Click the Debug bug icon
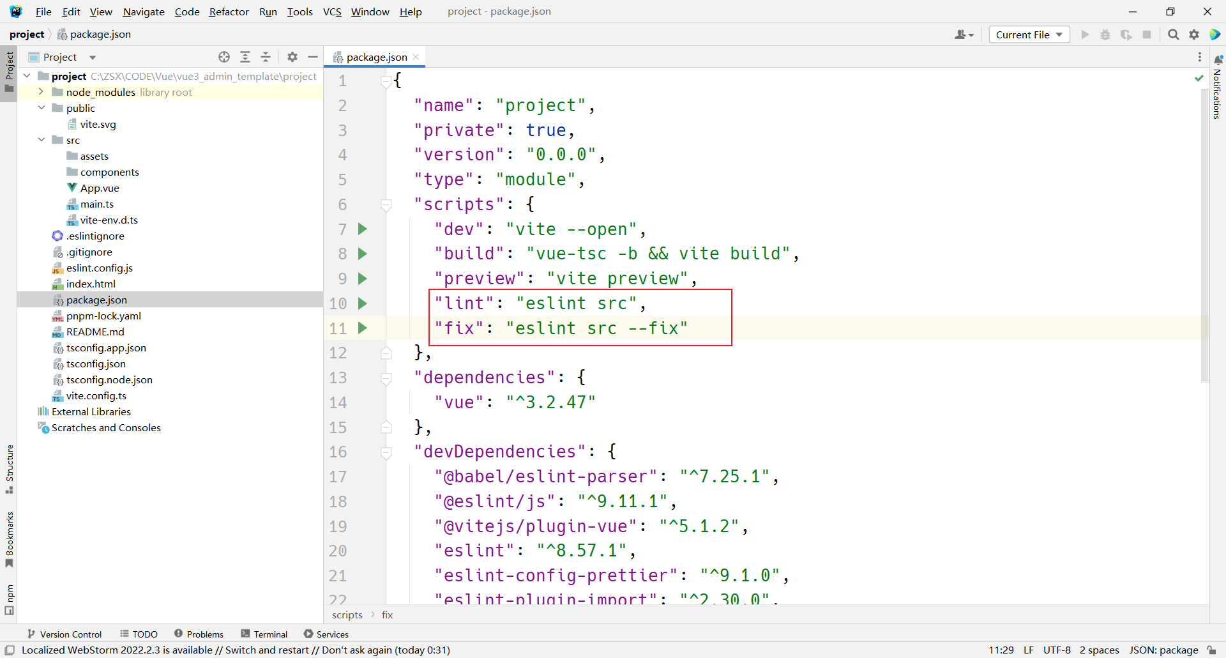Viewport: 1226px width, 658px height. (x=1105, y=34)
